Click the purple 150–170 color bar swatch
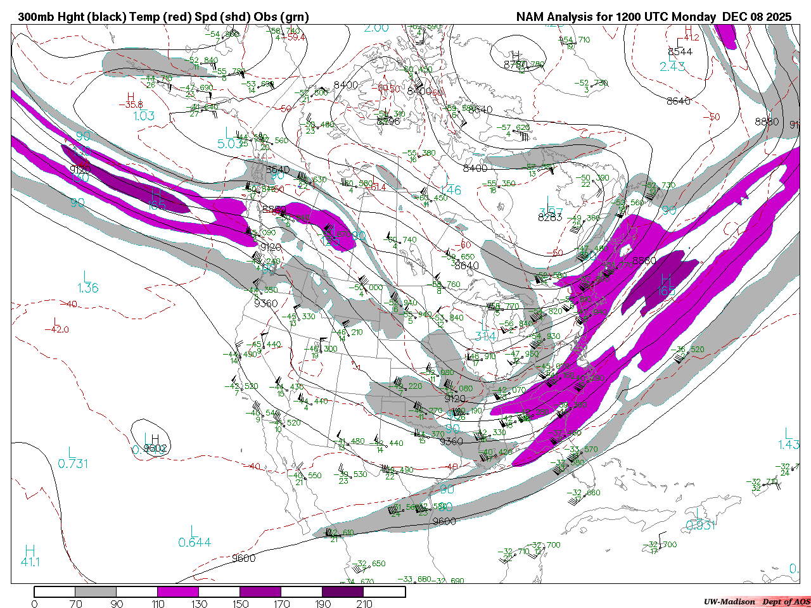 [260, 592]
